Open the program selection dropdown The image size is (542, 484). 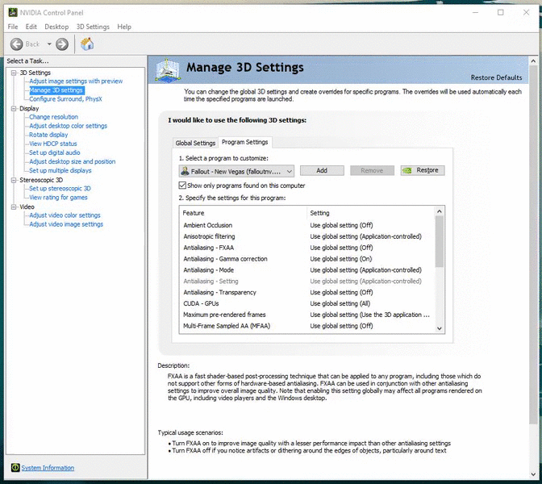[x=236, y=171]
